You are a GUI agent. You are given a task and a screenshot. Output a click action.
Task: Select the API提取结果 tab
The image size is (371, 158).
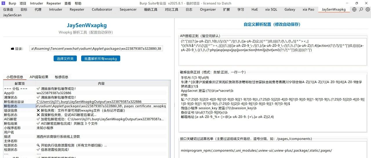[x=39, y=77]
